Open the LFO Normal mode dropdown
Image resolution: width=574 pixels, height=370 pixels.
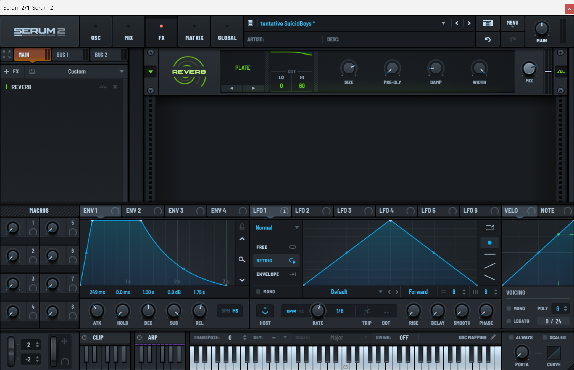277,228
